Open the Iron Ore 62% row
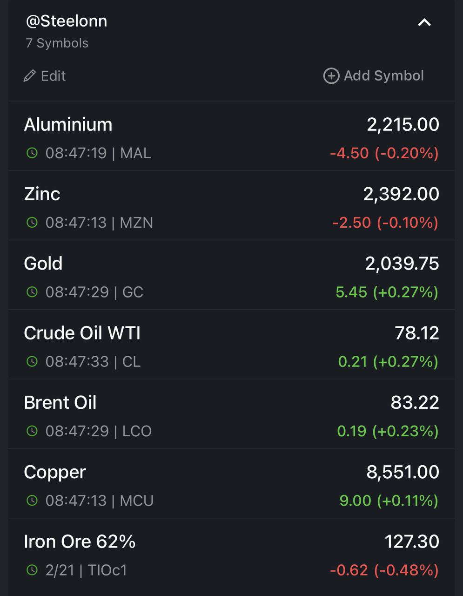The width and height of the screenshot is (463, 596). (x=231, y=553)
